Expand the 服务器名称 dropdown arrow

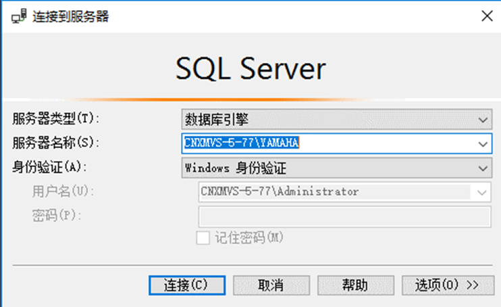click(x=483, y=143)
